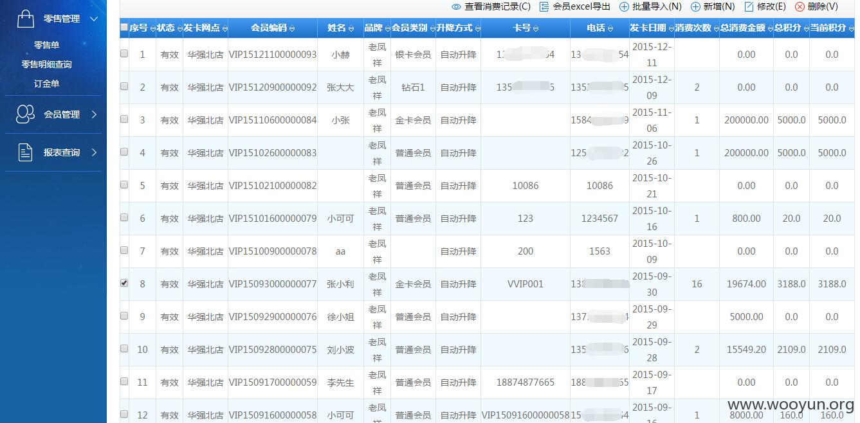Viewport: 860px width, 423px height.
Task: Delete selected member with 删除(V)
Action: click(x=823, y=6)
